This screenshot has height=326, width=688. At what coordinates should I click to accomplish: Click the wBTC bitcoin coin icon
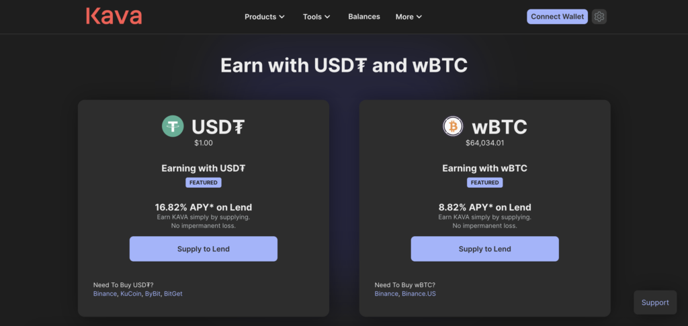[453, 126]
